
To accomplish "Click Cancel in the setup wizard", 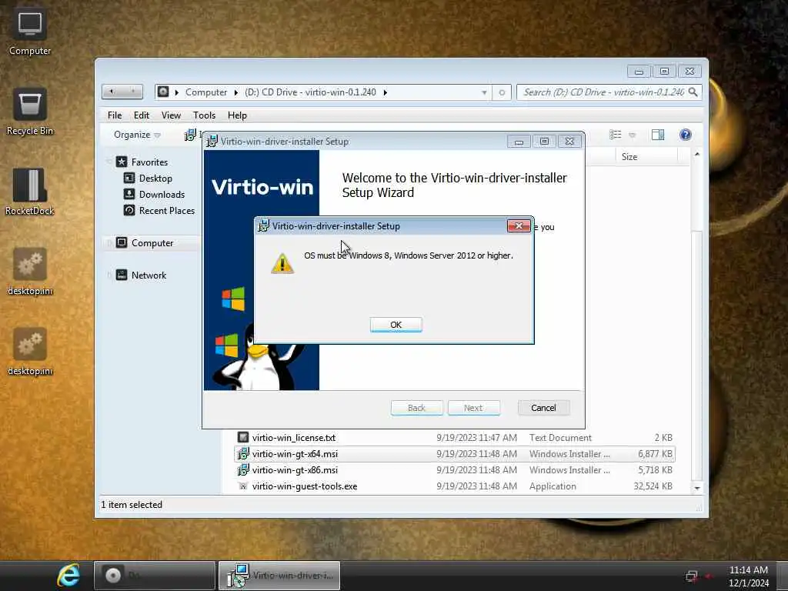I will [543, 408].
